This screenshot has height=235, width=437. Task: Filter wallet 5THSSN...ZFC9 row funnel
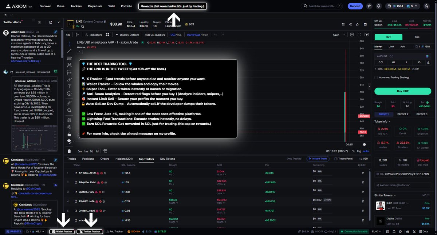pyautogui.click(x=363, y=173)
